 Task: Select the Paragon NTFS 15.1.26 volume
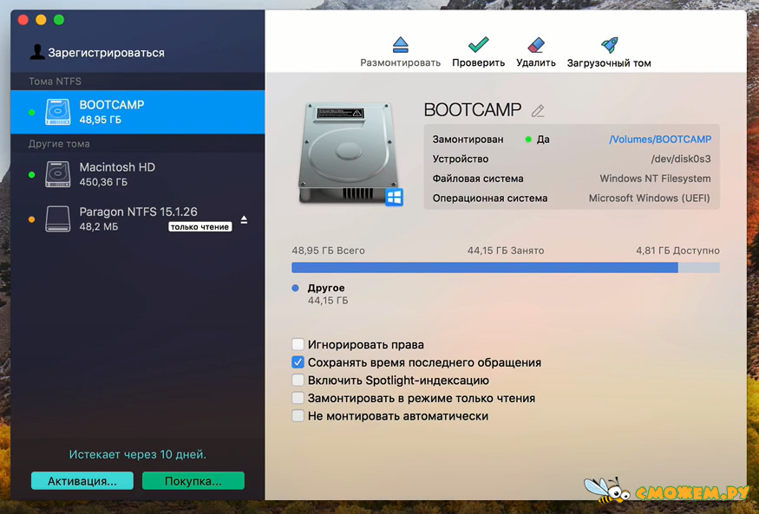coord(137,218)
